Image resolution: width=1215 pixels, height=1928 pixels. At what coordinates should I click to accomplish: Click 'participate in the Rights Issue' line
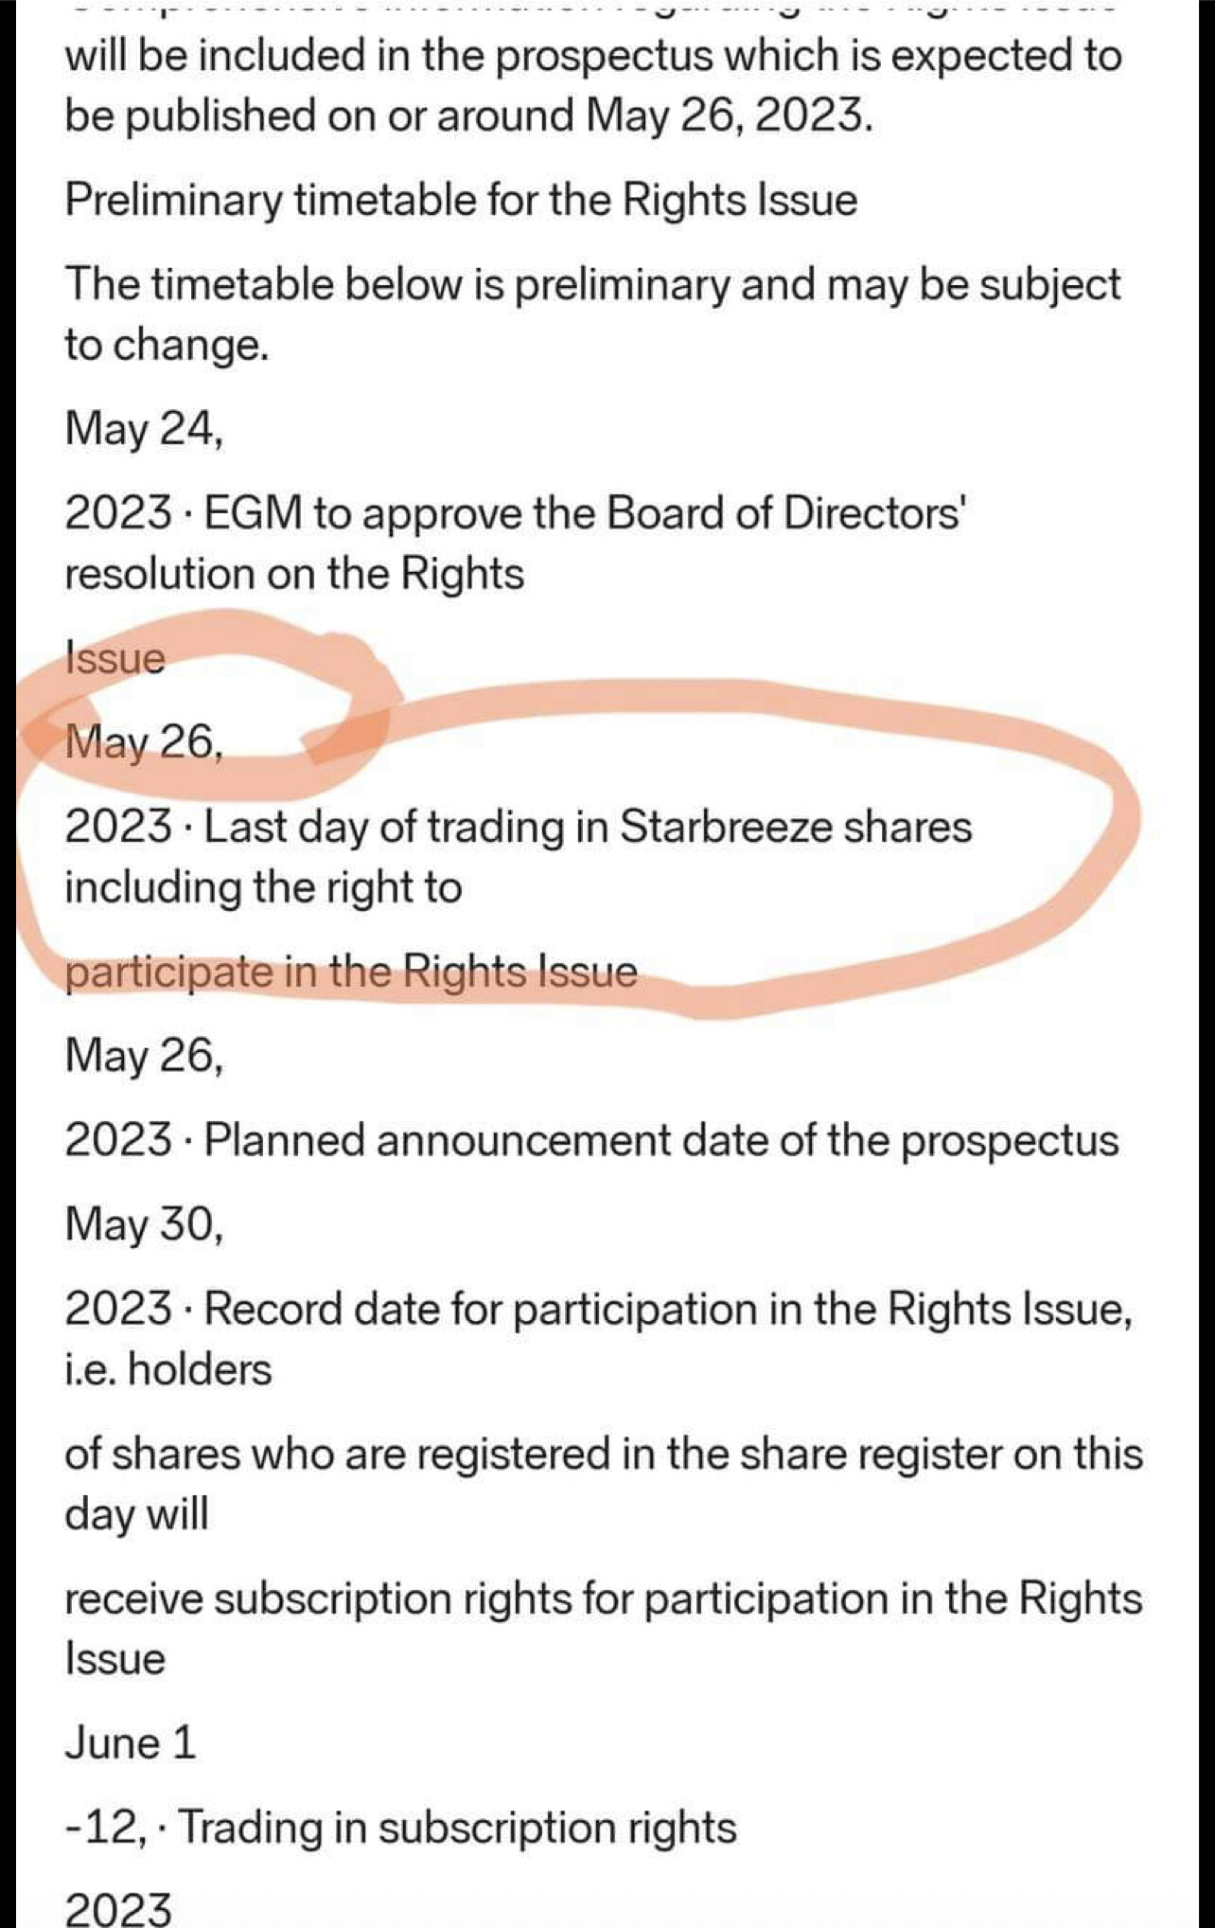(351, 973)
